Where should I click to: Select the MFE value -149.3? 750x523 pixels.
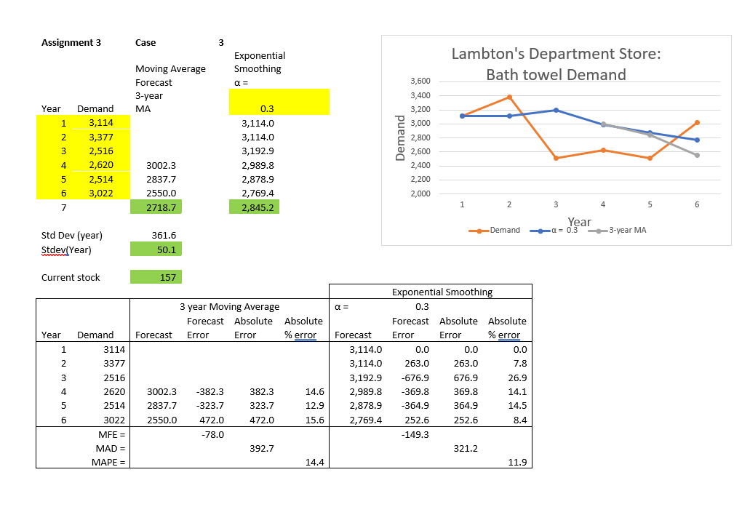(x=415, y=434)
